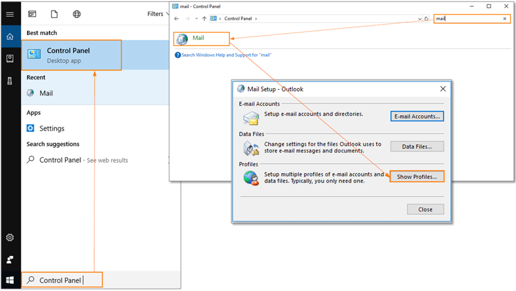Open recent locations dropdown arrow in Control Panel
516x291 pixels.
point(196,19)
